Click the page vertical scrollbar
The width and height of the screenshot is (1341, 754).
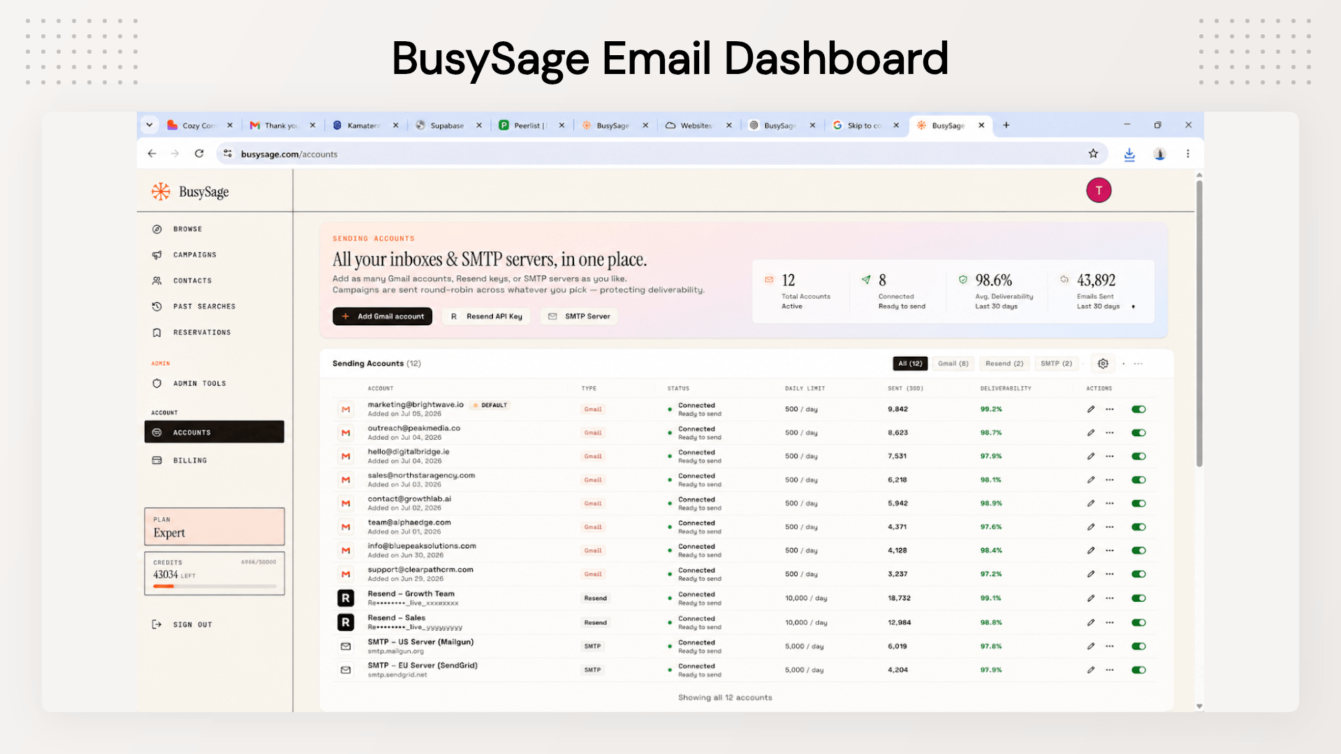[1199, 324]
